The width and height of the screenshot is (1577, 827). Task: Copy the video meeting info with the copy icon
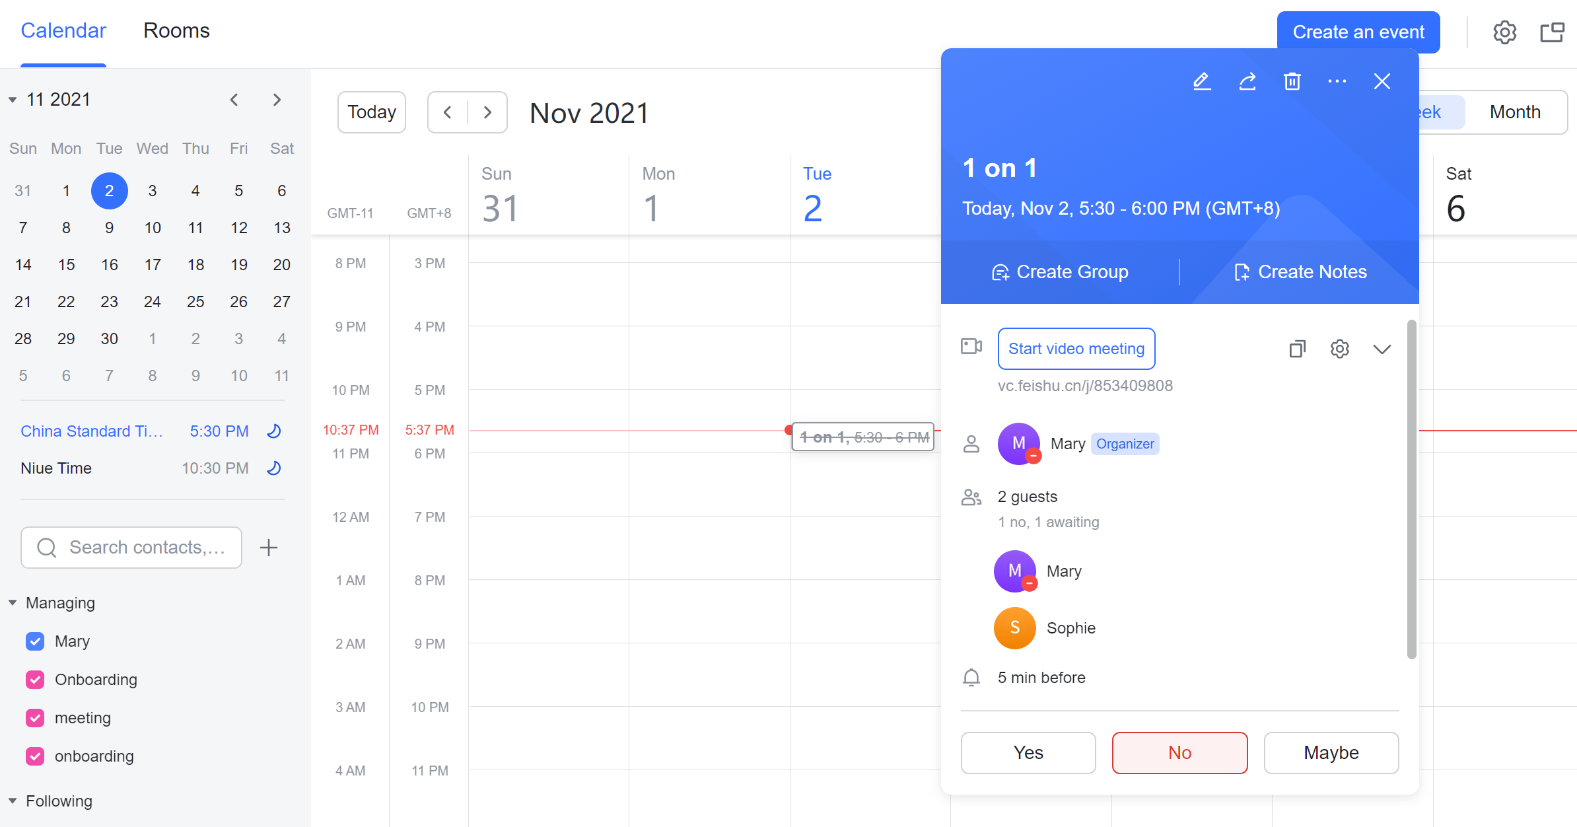click(x=1297, y=349)
